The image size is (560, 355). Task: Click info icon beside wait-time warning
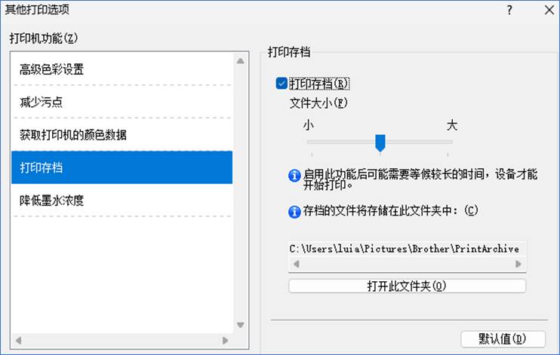coord(294,176)
